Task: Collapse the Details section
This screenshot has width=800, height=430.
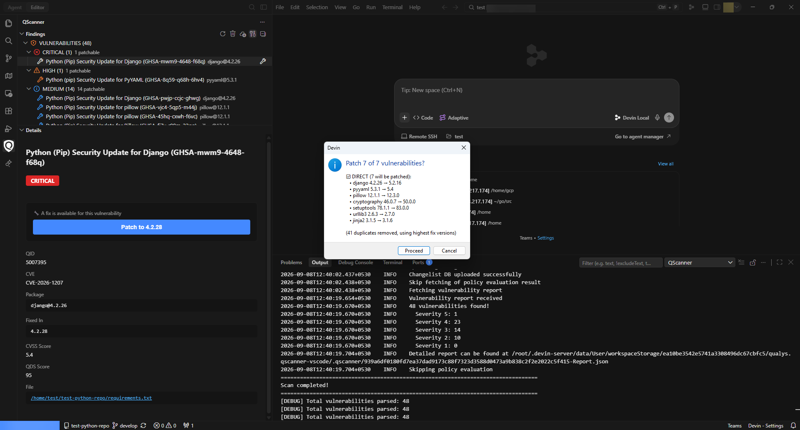Action: point(22,130)
